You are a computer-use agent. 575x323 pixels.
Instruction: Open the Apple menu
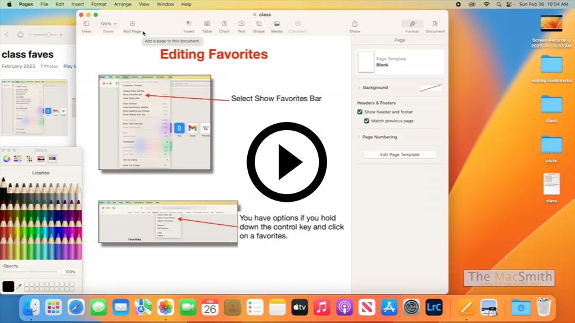coord(9,4)
